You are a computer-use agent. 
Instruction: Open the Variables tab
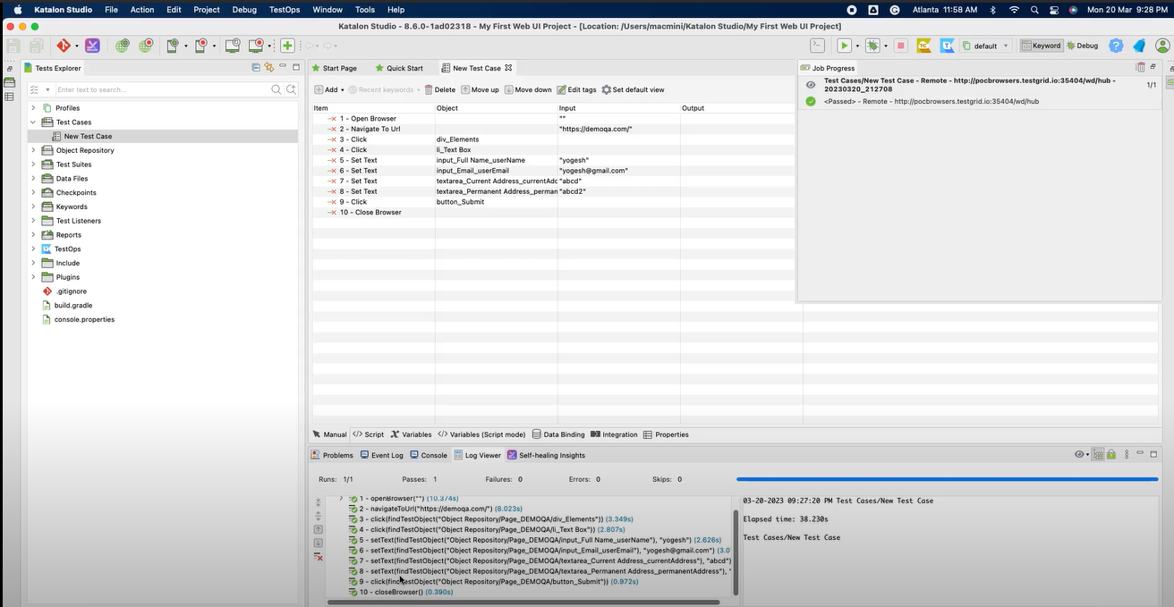pos(411,434)
